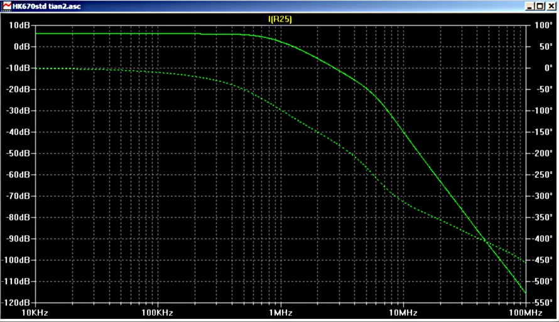Click the 100KHz frequency axis label
Screen dimensions: 559x322
coord(157,313)
